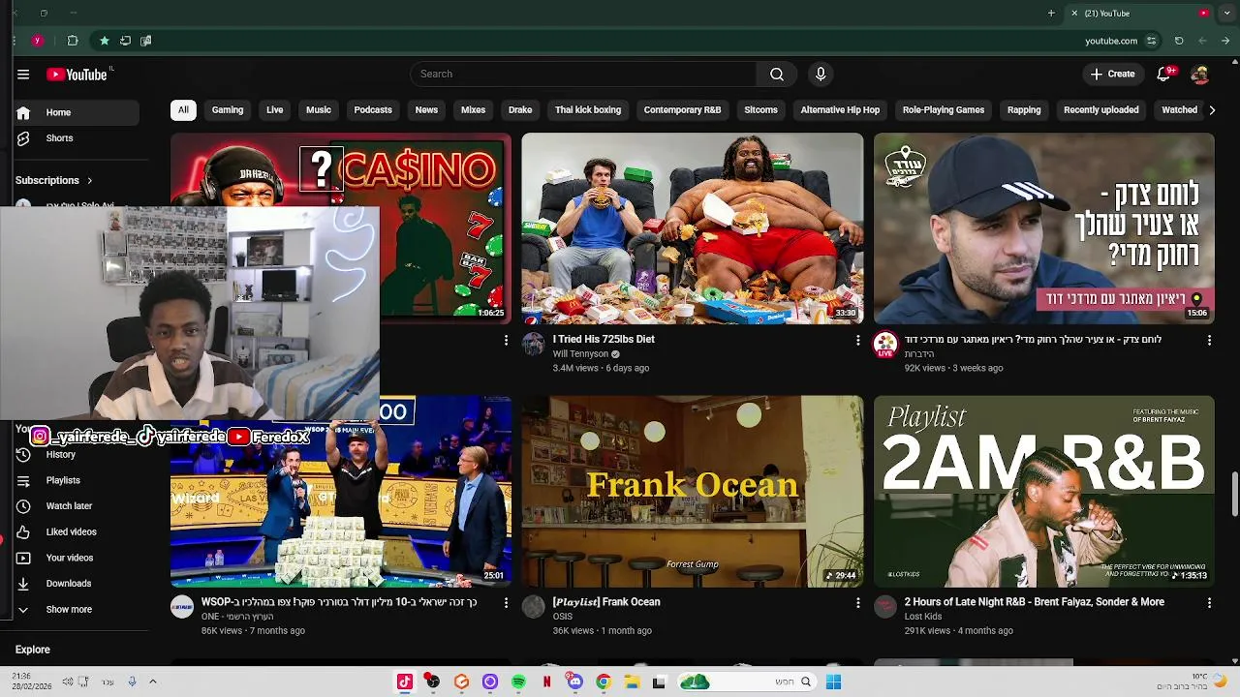Open the account avatar menu
This screenshot has height=697, width=1240.
[x=1199, y=74]
